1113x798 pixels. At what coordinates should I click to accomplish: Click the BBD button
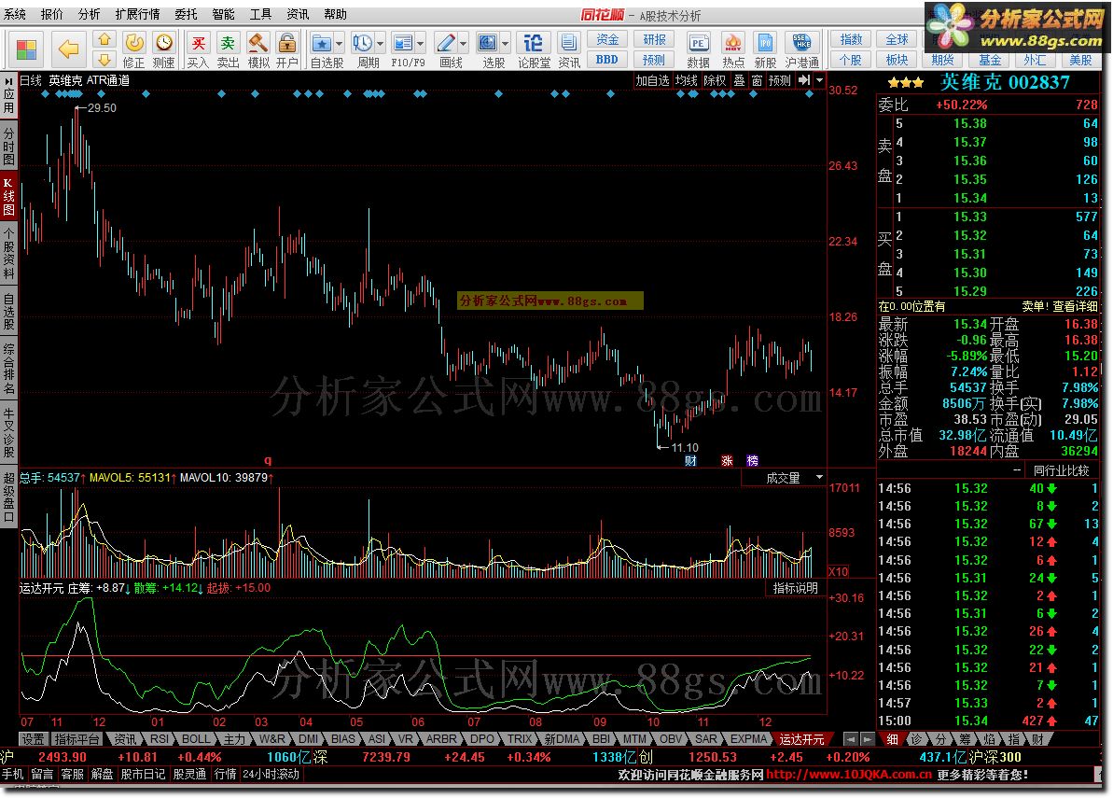click(x=607, y=60)
